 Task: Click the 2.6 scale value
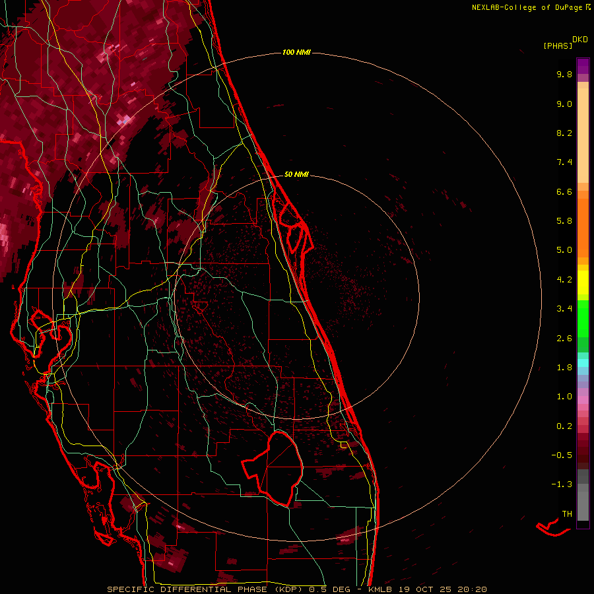[x=564, y=339]
